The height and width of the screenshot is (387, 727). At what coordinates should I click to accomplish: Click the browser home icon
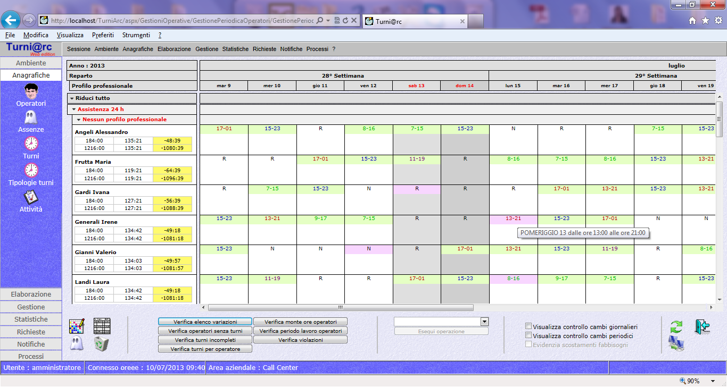692,20
